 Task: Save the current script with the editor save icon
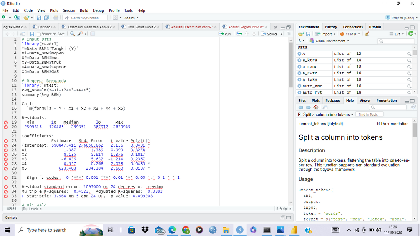point(32,34)
